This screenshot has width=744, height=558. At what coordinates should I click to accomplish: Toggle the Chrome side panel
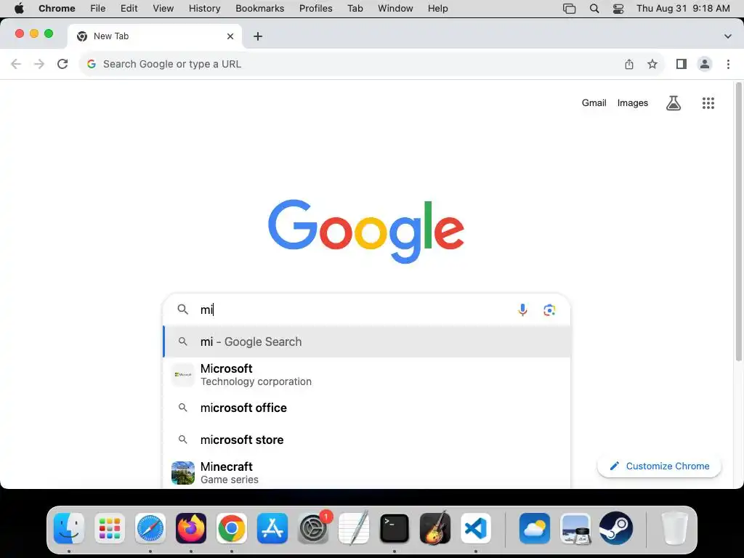tap(682, 64)
